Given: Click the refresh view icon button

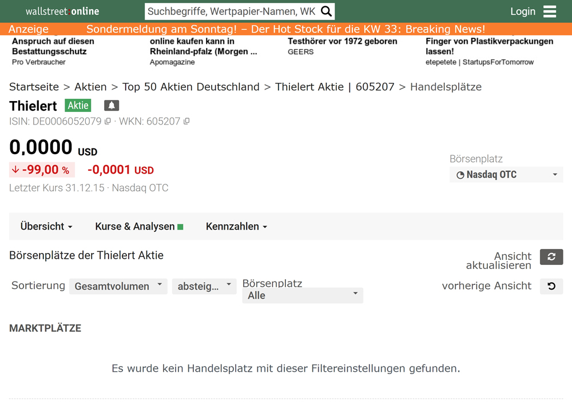Looking at the screenshot, I should 551,257.
